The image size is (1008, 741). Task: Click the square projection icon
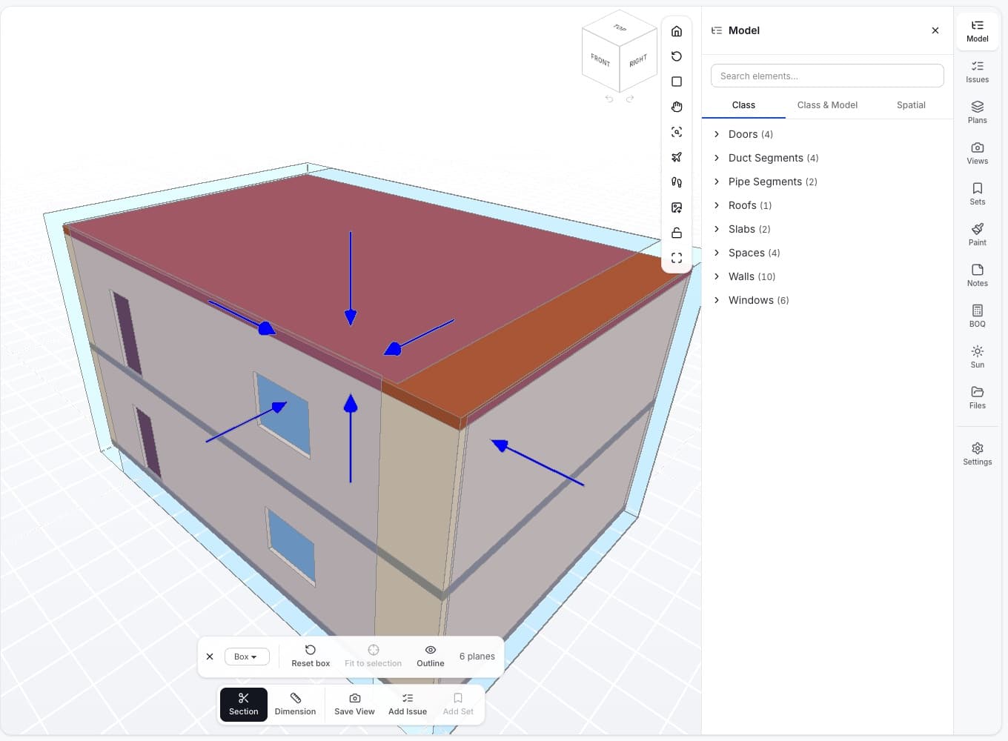pyautogui.click(x=677, y=82)
